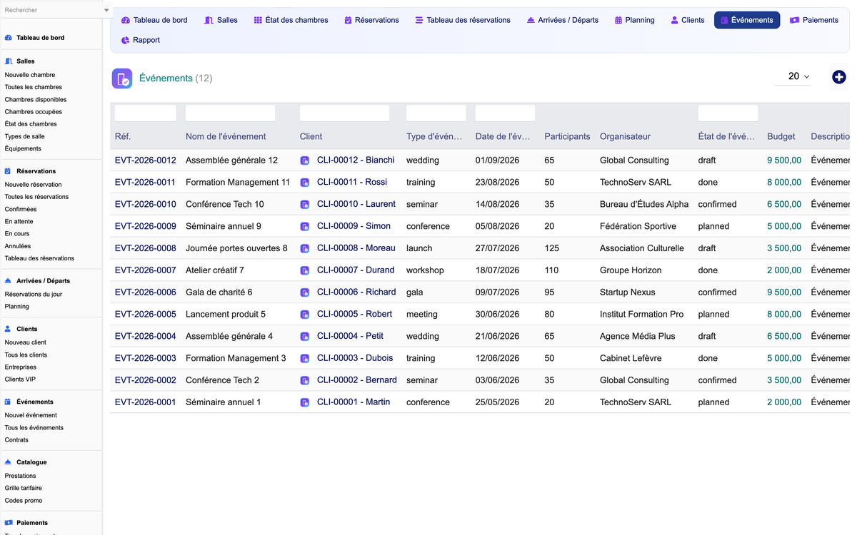Click the État de l'événement filter field
The image size is (857, 535).
pos(728,113)
